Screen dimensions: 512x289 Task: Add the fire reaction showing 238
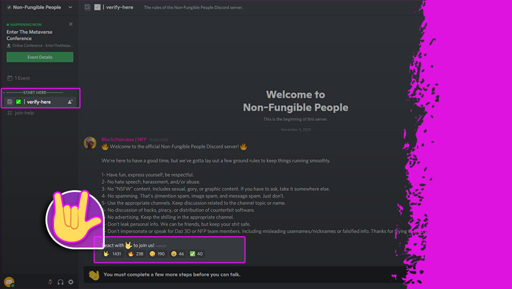point(136,254)
